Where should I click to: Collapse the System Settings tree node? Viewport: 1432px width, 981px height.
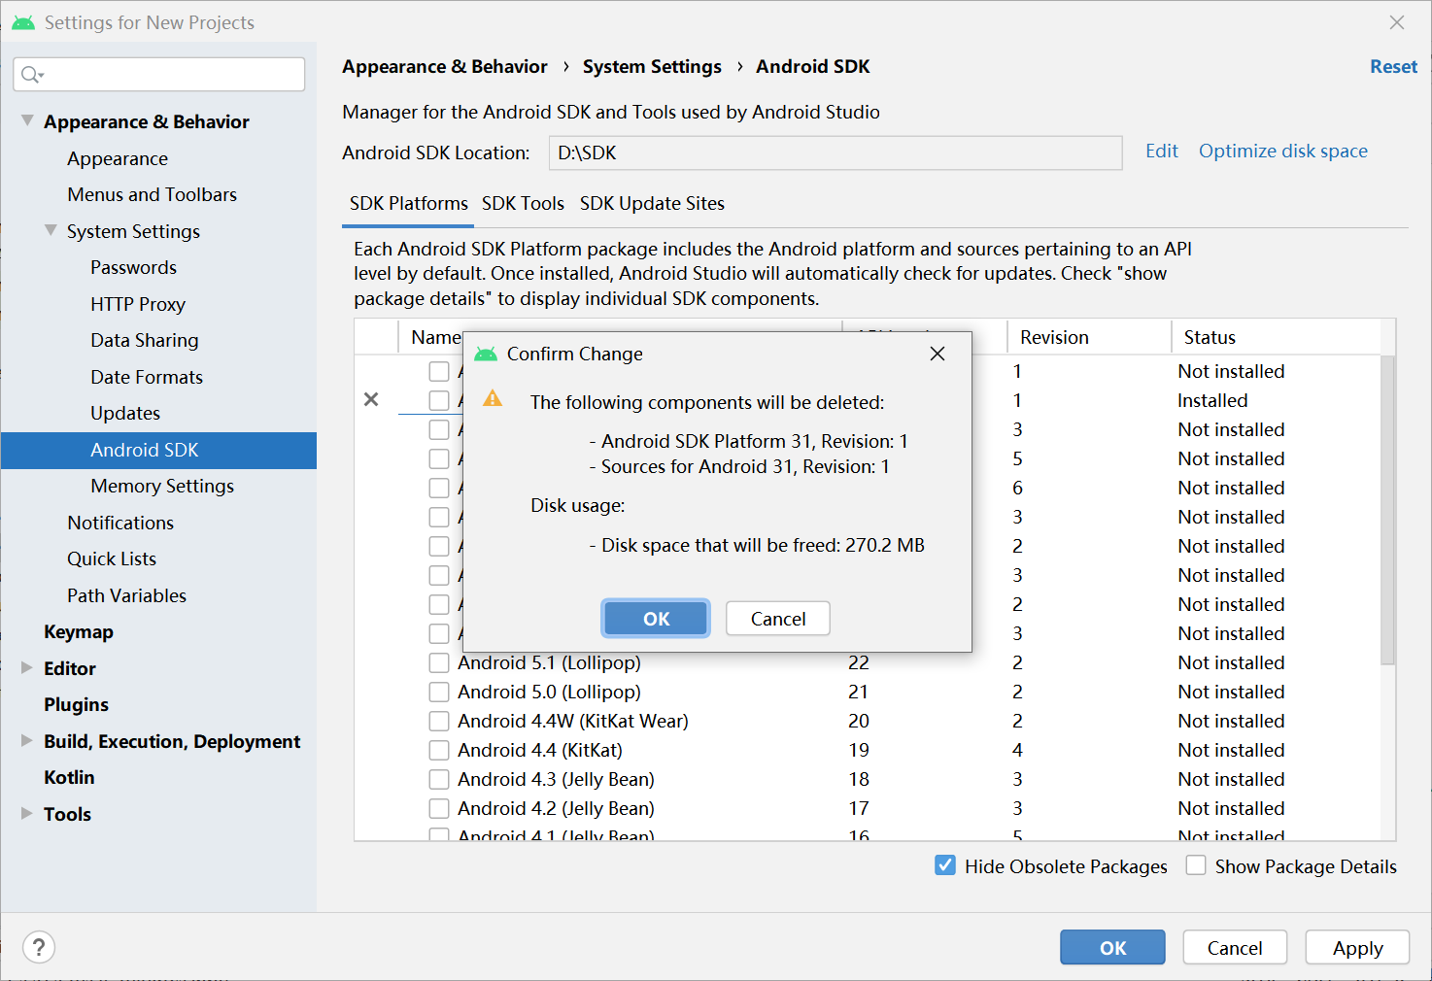(51, 231)
